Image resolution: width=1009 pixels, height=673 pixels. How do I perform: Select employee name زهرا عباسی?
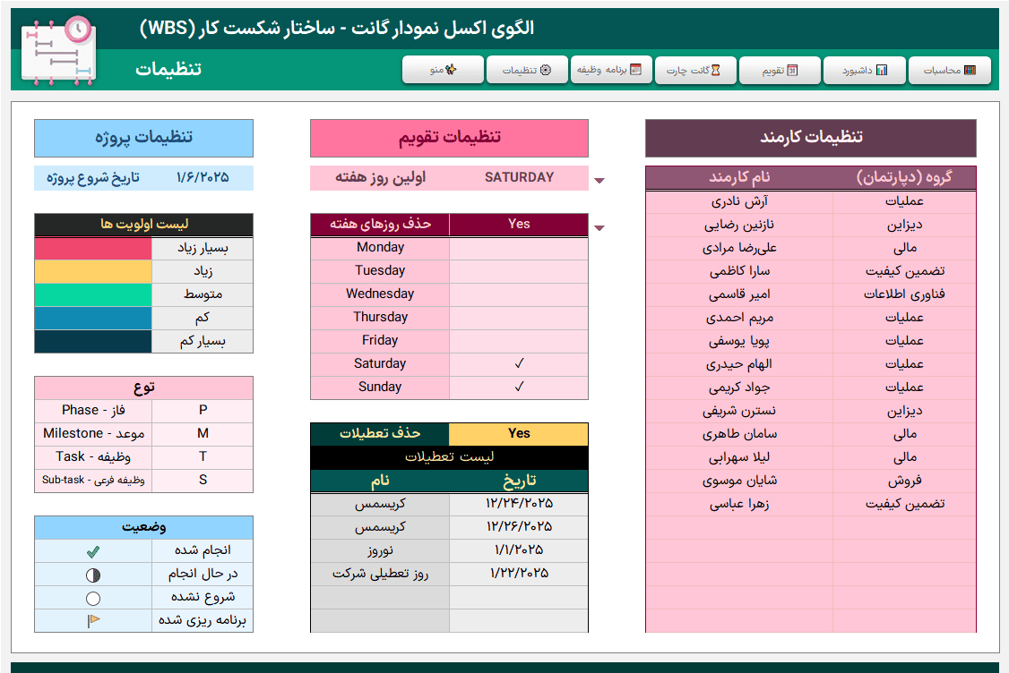point(739,503)
